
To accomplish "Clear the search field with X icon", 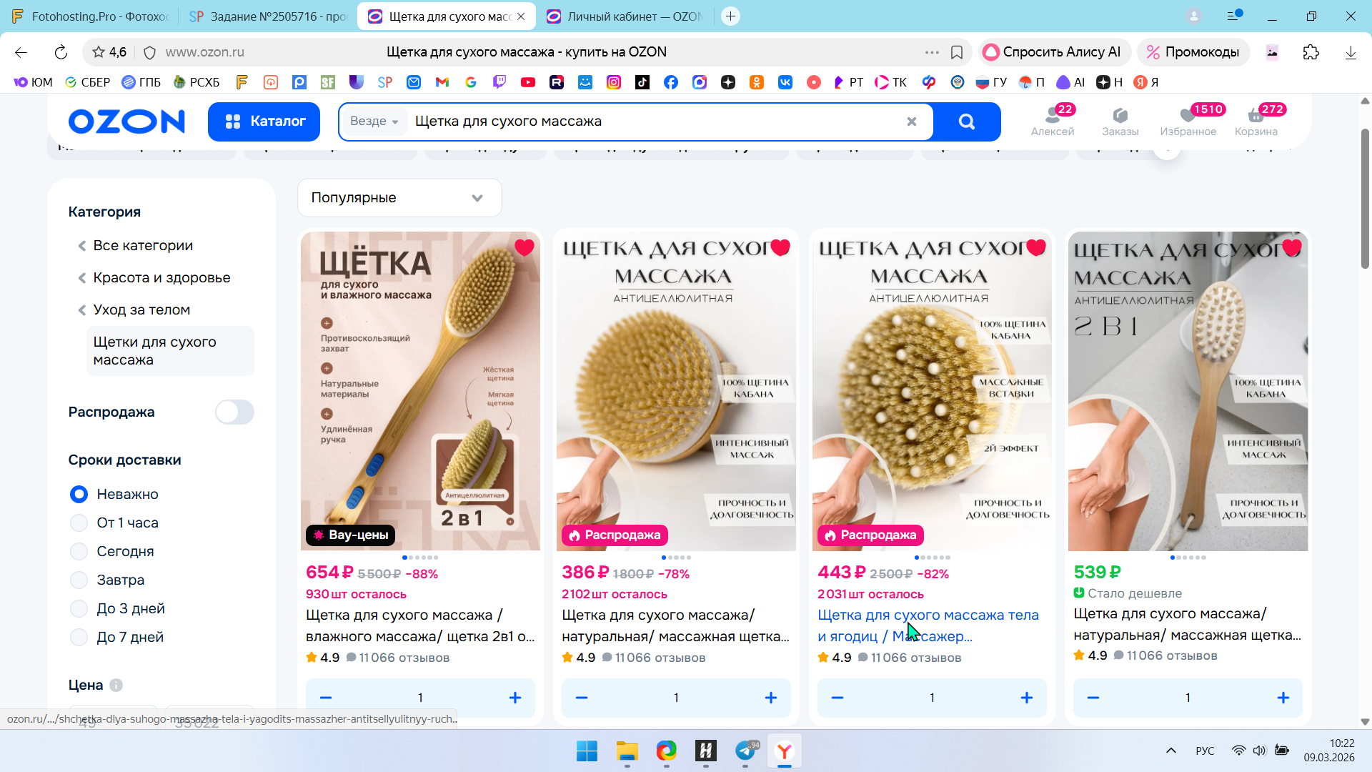I will (x=911, y=122).
